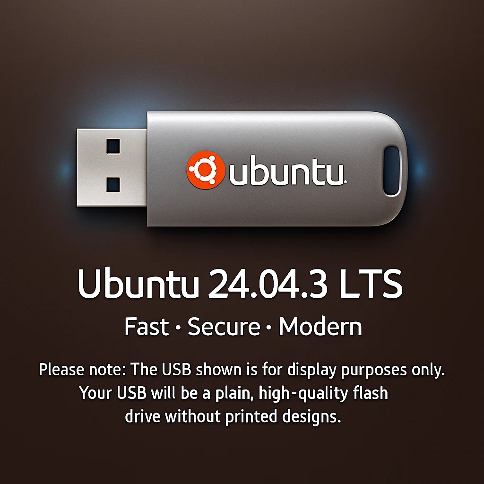Click the word Modern in the tagline
This screenshot has width=484, height=484.
[320, 327]
